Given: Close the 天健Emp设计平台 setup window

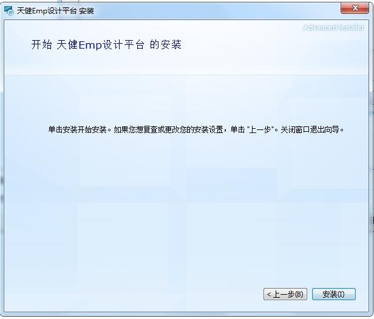Looking at the screenshot, I should pos(355,8).
